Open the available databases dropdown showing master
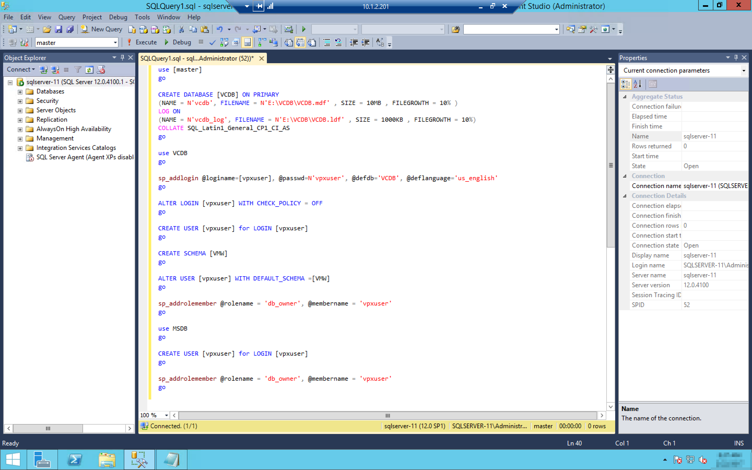Image resolution: width=752 pixels, height=470 pixels. pyautogui.click(x=115, y=42)
